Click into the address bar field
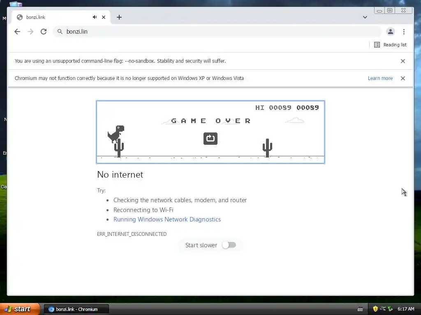 (217, 32)
